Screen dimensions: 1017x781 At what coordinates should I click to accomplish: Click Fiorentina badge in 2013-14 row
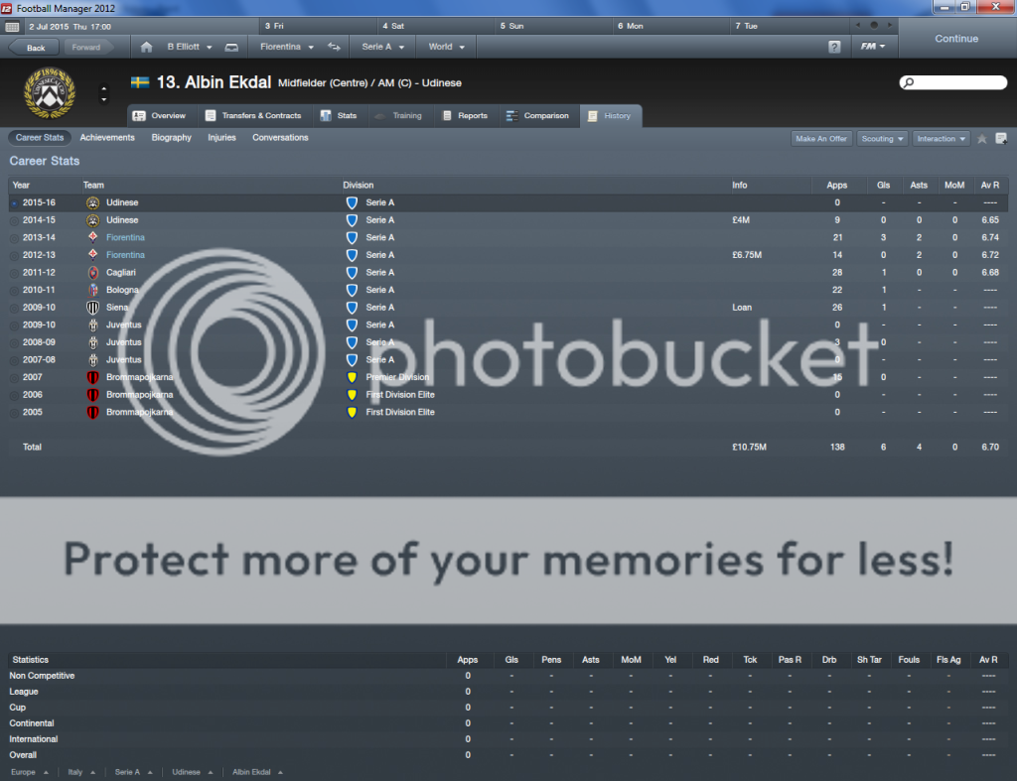(x=92, y=238)
